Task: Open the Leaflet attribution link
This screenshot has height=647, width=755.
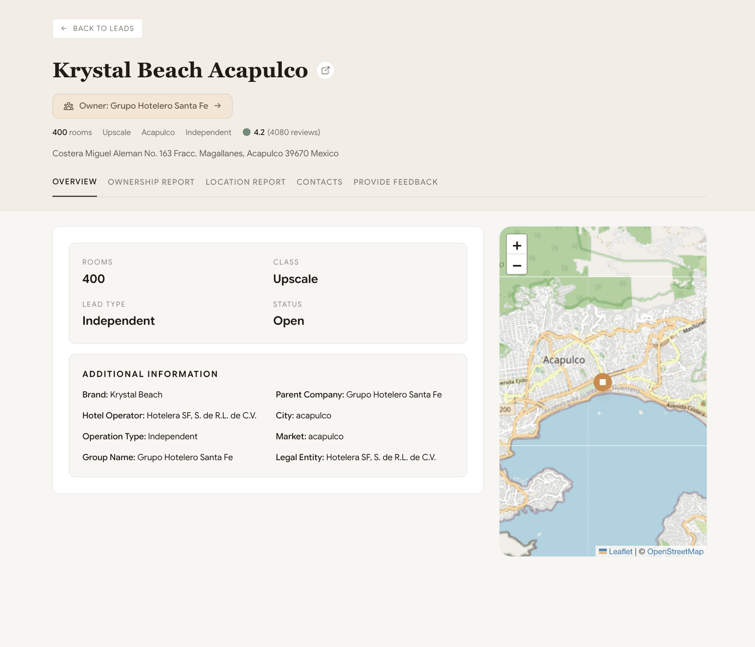Action: (615, 551)
